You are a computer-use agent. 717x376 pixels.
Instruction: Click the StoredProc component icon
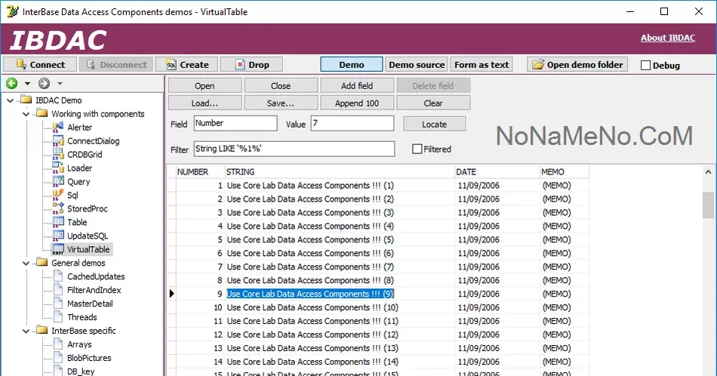58,209
